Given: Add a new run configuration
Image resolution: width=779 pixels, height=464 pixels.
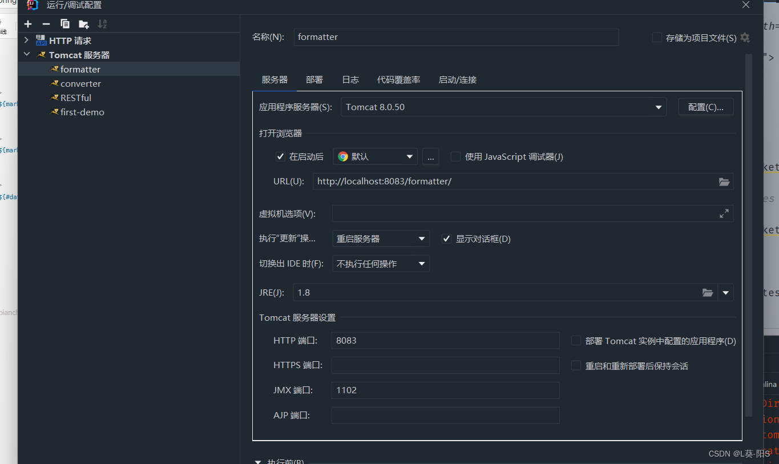Looking at the screenshot, I should [x=28, y=24].
